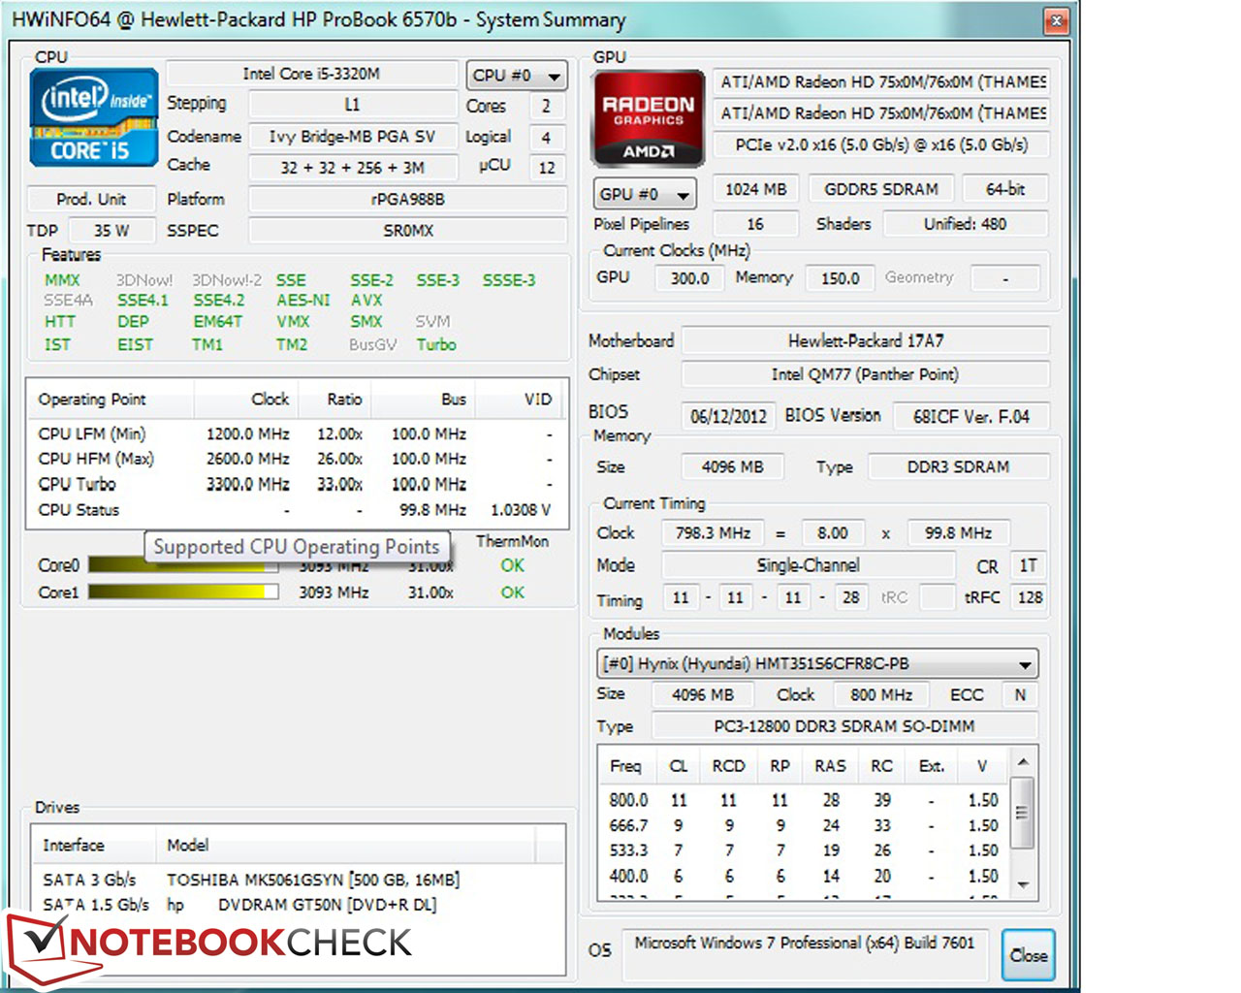Select the CPU Turbo row

pos(297,484)
